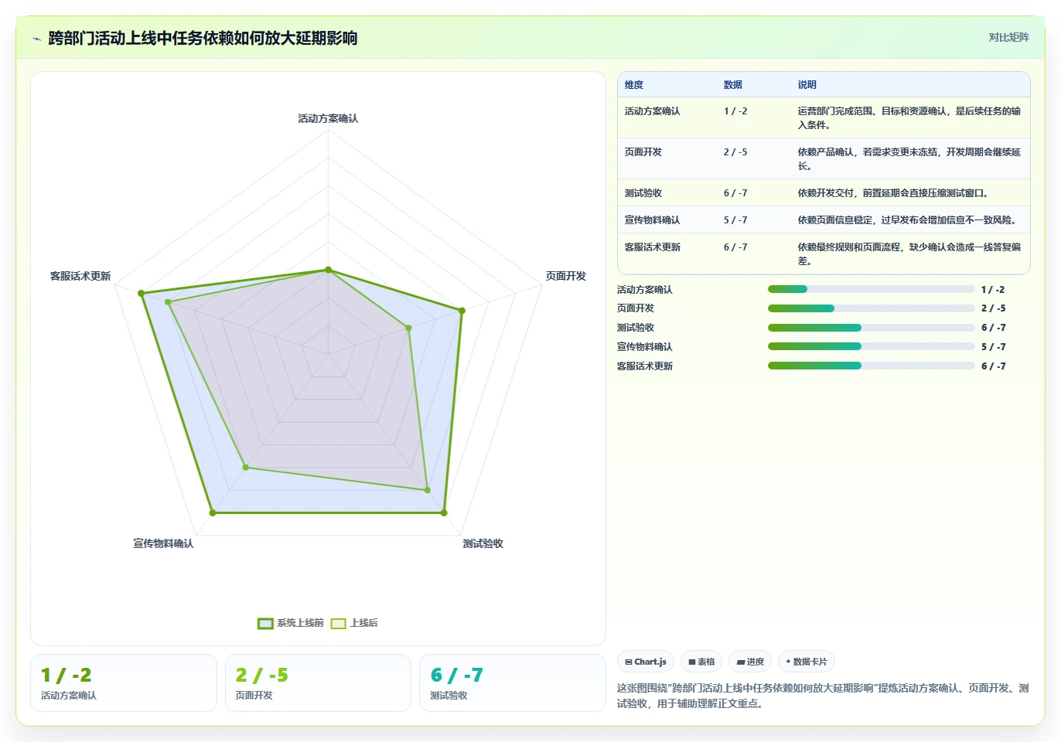Open the 2 / -5 页面开发 summary card

pyautogui.click(x=318, y=683)
